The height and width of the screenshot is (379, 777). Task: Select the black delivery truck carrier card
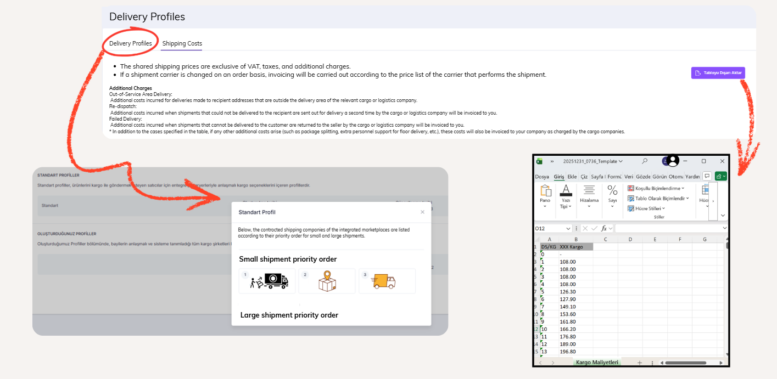tap(267, 281)
